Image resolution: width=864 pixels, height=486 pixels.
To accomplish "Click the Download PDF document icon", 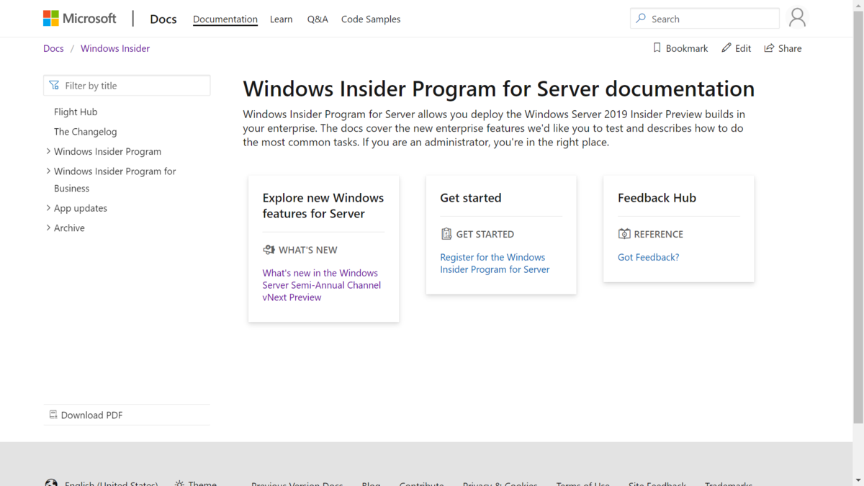I will click(53, 414).
